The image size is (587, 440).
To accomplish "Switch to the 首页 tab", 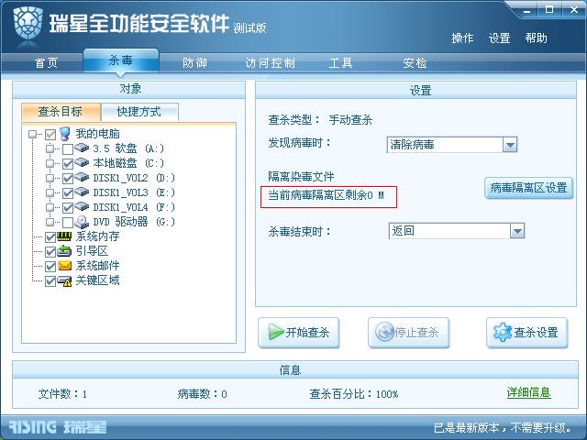I will (x=47, y=62).
